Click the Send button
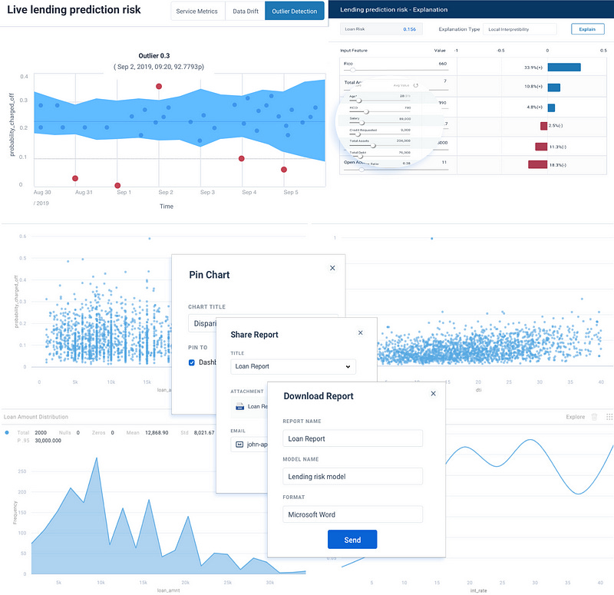This screenshot has height=595, width=614. coord(352,540)
